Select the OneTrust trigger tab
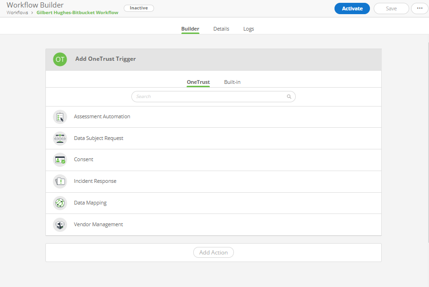 [x=198, y=82]
